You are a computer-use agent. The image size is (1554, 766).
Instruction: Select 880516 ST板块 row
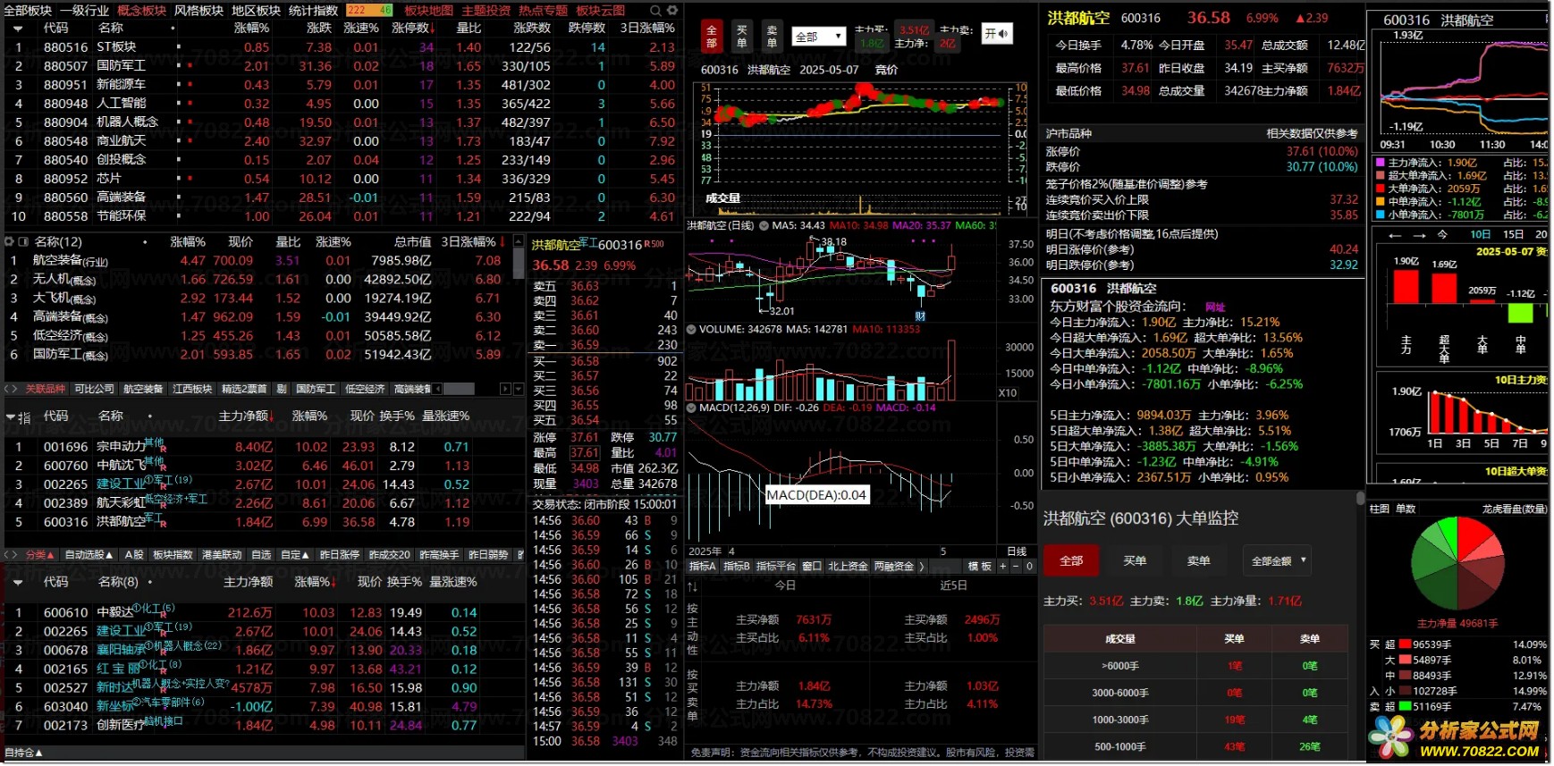(x=341, y=47)
